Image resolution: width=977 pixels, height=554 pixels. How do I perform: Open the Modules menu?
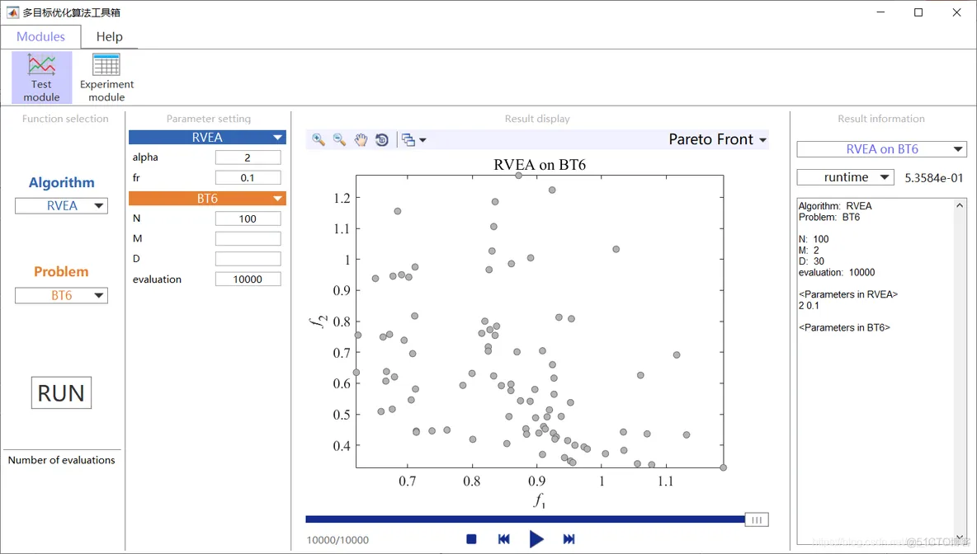(40, 36)
